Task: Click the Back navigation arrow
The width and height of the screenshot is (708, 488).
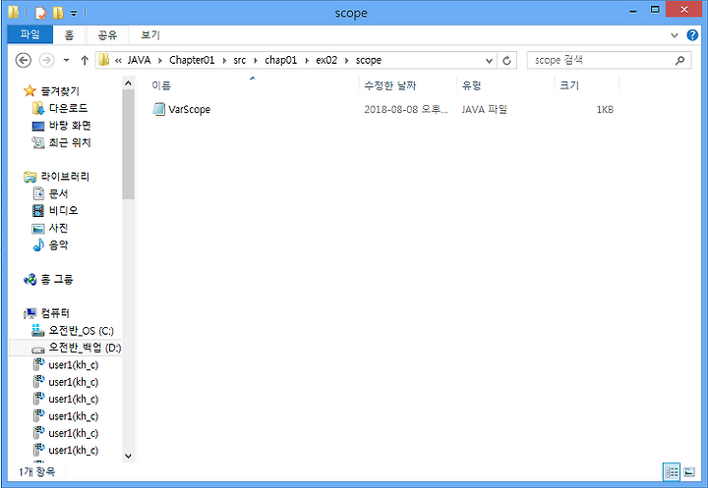Action: tap(23, 60)
